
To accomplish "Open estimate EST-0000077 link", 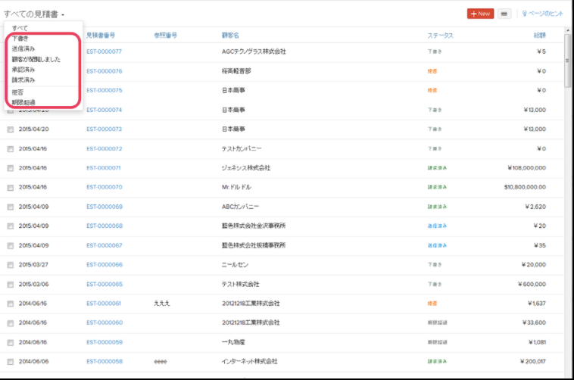I will 104,51.
